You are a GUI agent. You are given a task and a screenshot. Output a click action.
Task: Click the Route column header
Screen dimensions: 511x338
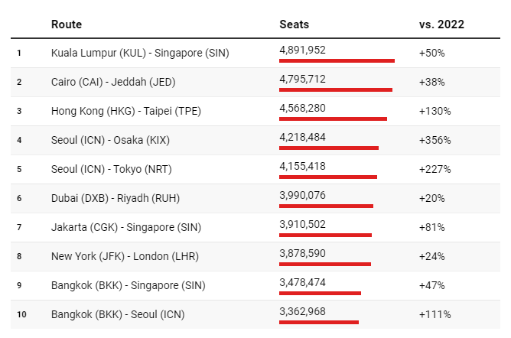coord(67,24)
